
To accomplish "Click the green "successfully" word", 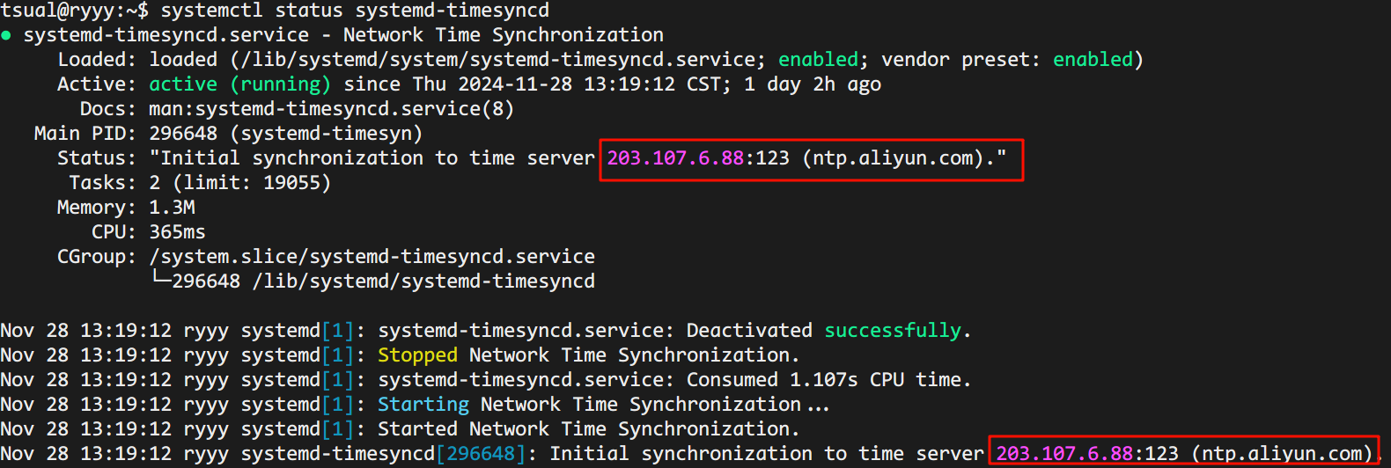I will 893,331.
